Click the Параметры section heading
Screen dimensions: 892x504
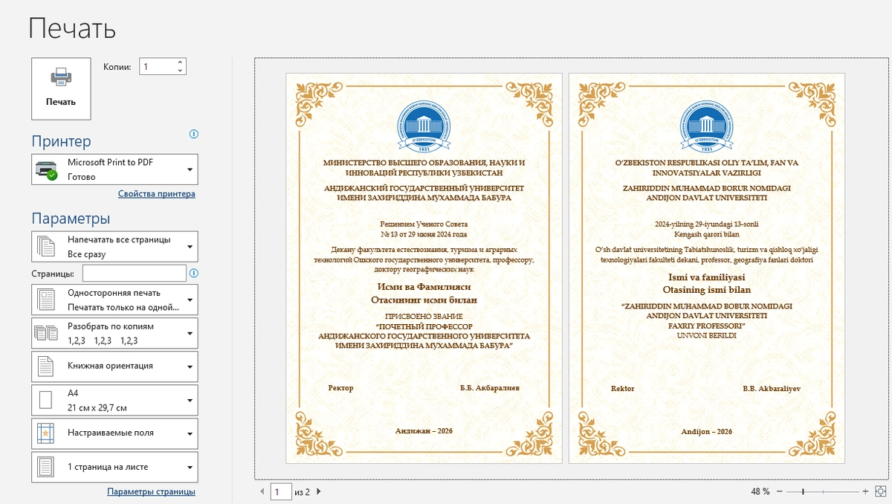pyautogui.click(x=71, y=219)
